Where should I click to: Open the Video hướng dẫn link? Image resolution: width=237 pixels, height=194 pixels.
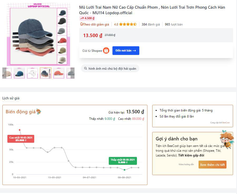tap(186, 165)
